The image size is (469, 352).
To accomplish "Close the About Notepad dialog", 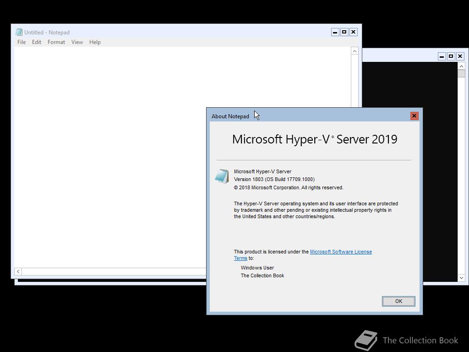I will [414, 116].
